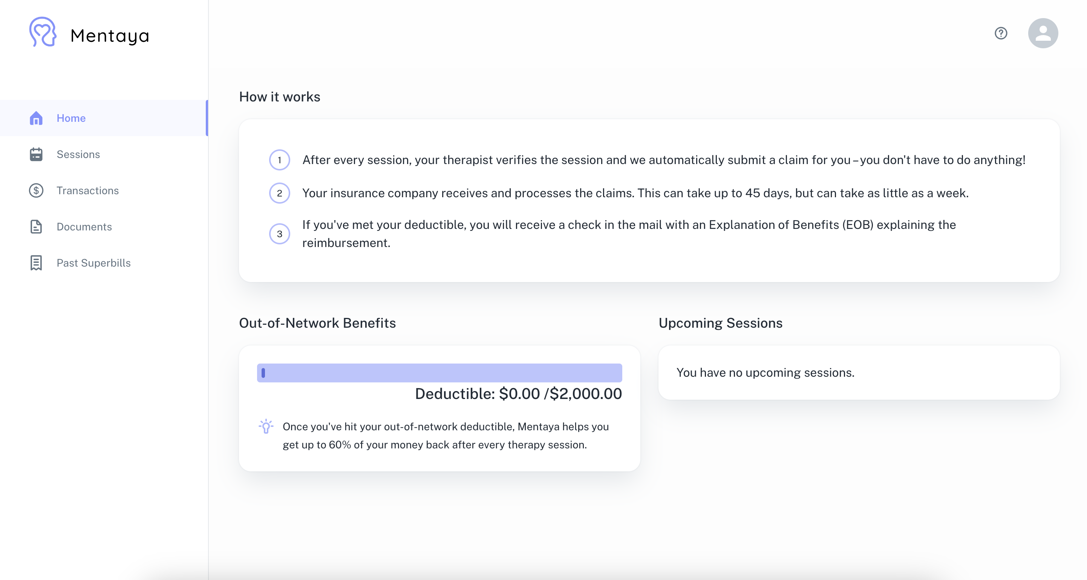Viewport: 1087px width, 580px height.
Task: Open the Transactions page link
Action: (88, 191)
